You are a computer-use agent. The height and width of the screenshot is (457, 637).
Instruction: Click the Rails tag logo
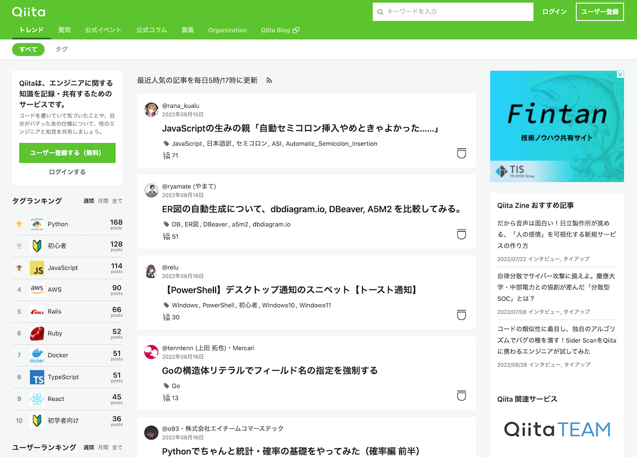pyautogui.click(x=37, y=312)
